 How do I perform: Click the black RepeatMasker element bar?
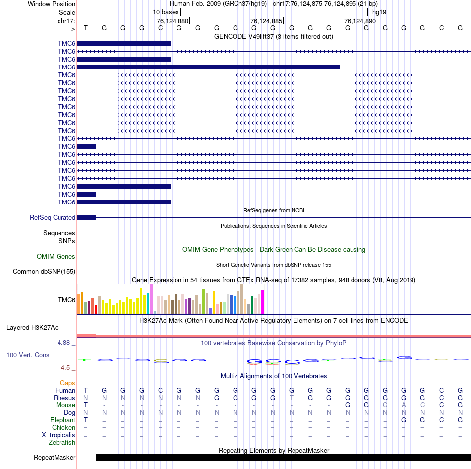(283, 457)
